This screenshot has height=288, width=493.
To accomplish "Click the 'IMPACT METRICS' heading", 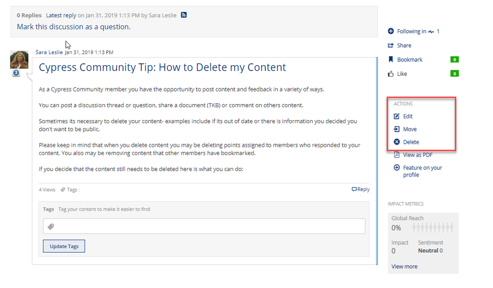I will [406, 204].
